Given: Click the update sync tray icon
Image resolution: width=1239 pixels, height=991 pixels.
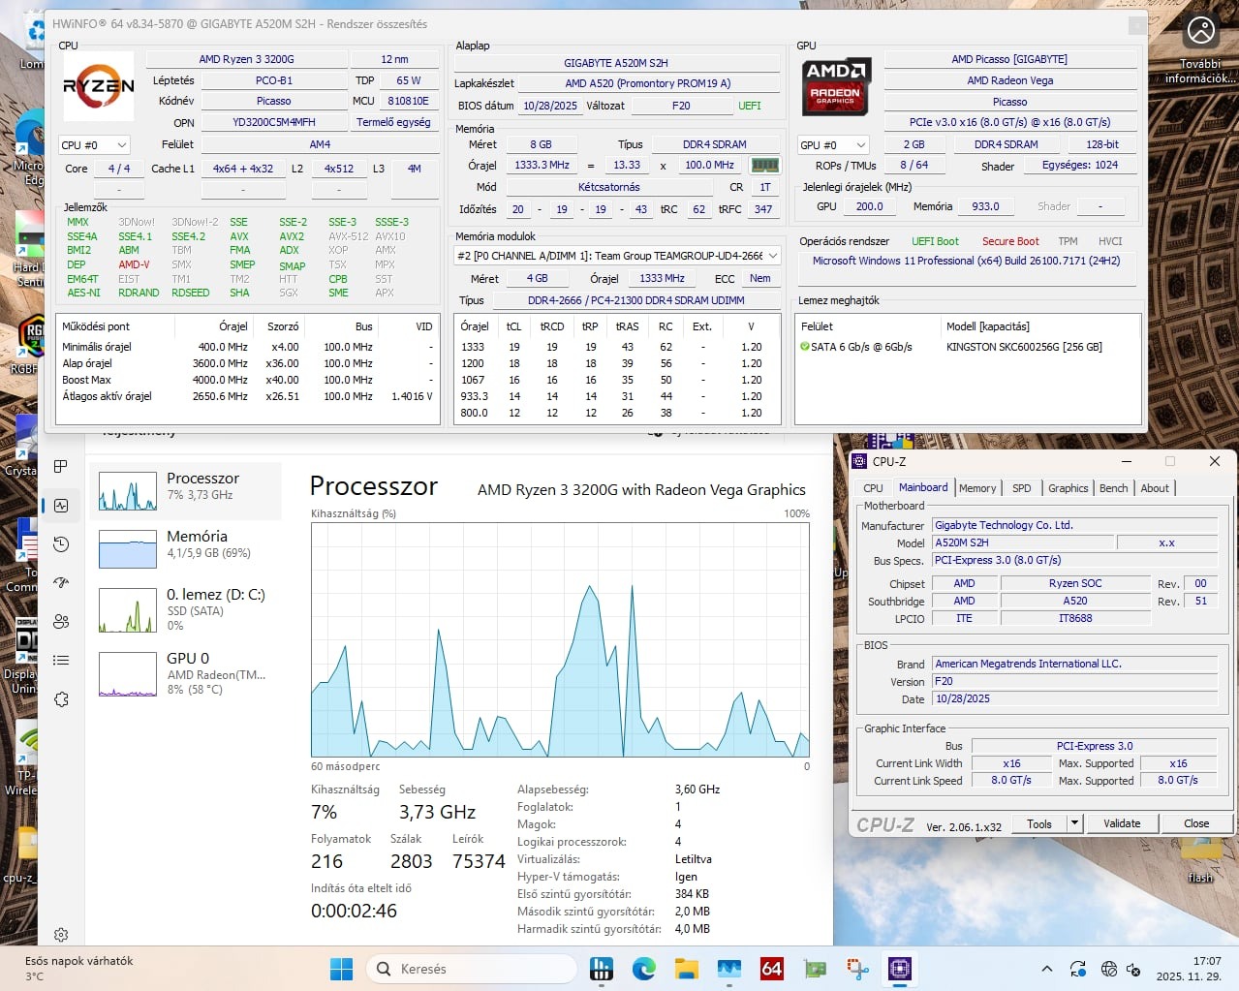Looking at the screenshot, I should 1078,969.
